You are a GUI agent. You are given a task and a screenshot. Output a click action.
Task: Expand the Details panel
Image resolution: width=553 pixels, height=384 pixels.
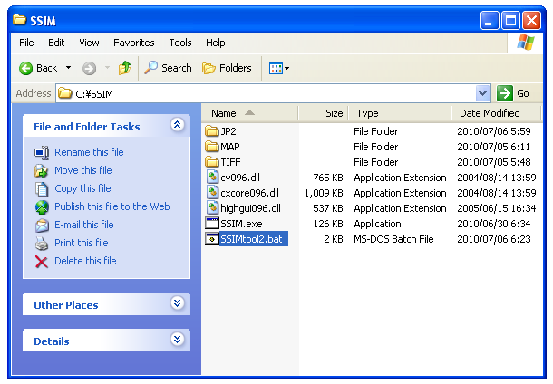177,340
